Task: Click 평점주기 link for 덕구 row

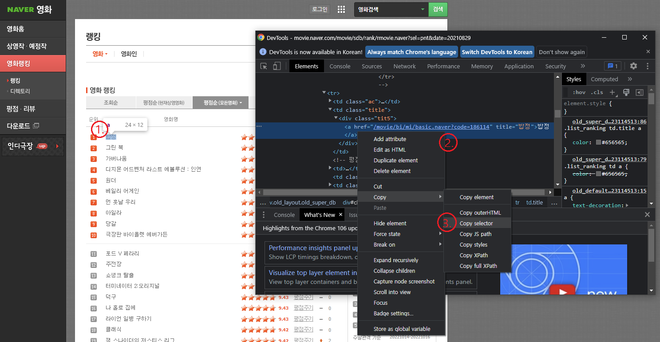Action: tap(304, 297)
